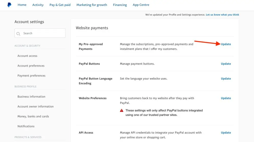Click the trusted partner sites warning text
The width and height of the screenshot is (254, 142).
164,113
